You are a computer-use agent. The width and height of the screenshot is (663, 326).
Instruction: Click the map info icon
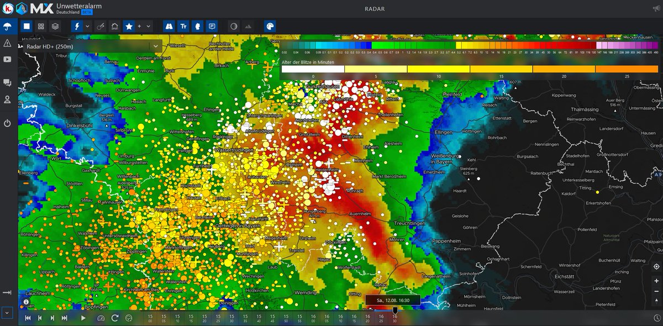point(26,302)
